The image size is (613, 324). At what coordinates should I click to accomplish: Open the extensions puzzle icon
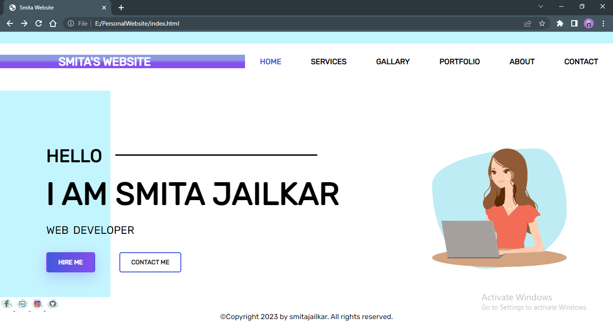click(560, 23)
